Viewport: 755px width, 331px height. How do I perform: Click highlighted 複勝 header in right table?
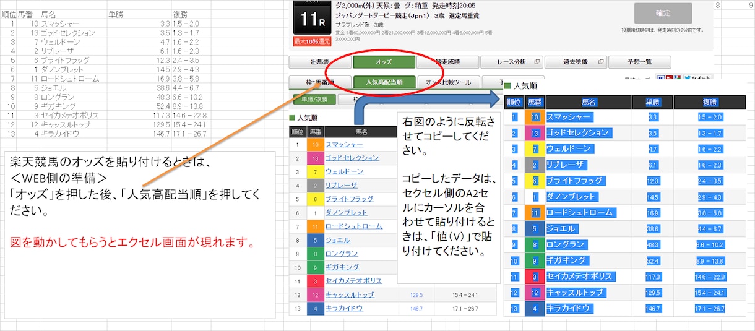[710, 102]
